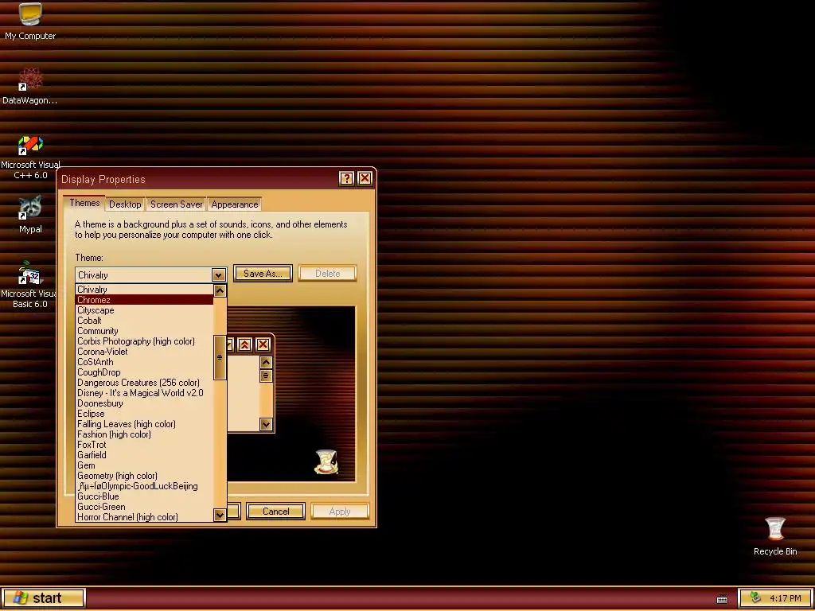Select the DataWagon desktop shortcut

(30, 86)
